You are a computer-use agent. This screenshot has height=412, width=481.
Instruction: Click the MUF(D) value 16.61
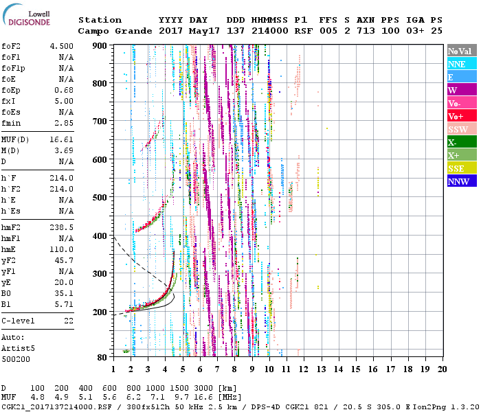coord(62,140)
